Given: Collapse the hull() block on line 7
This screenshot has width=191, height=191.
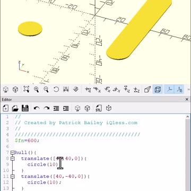Looking at the screenshot, I should 12,152.
